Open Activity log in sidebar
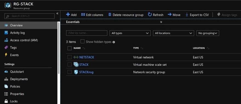 coord(17,33)
